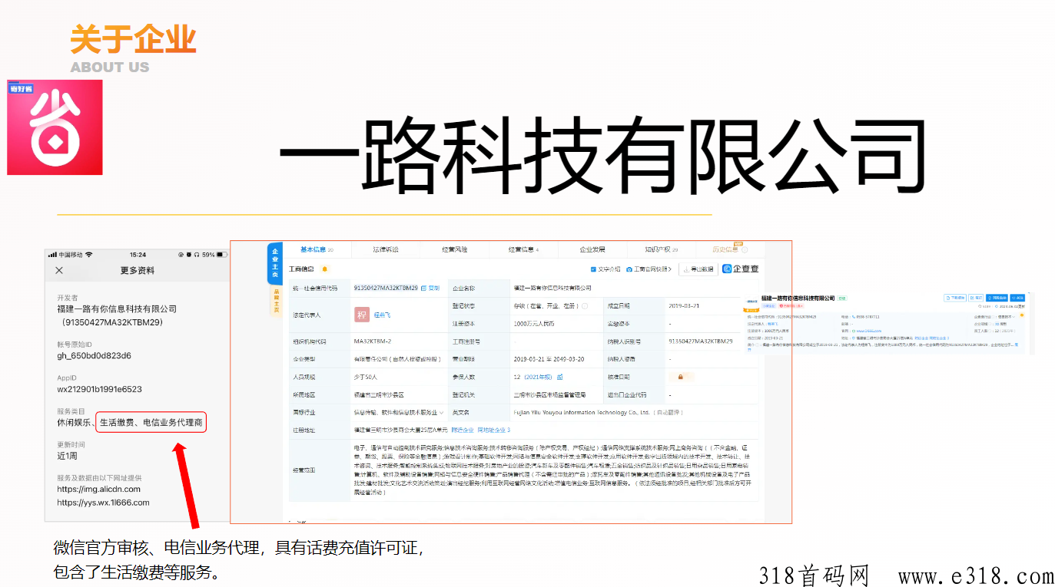Open the summary card's company logo thumbnail
Screen dimensions: 1055x587
point(753,302)
